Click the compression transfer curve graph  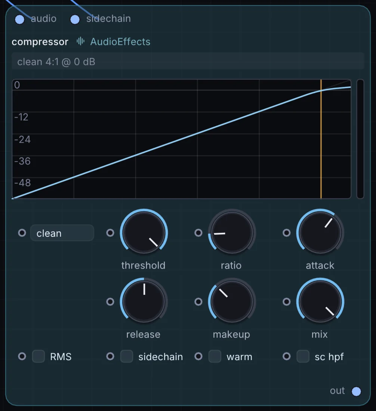click(x=181, y=139)
